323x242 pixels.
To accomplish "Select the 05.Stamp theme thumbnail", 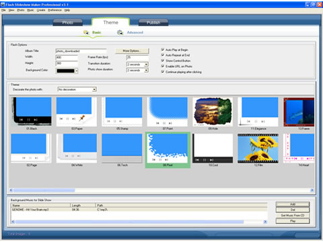I will tap(122, 112).
